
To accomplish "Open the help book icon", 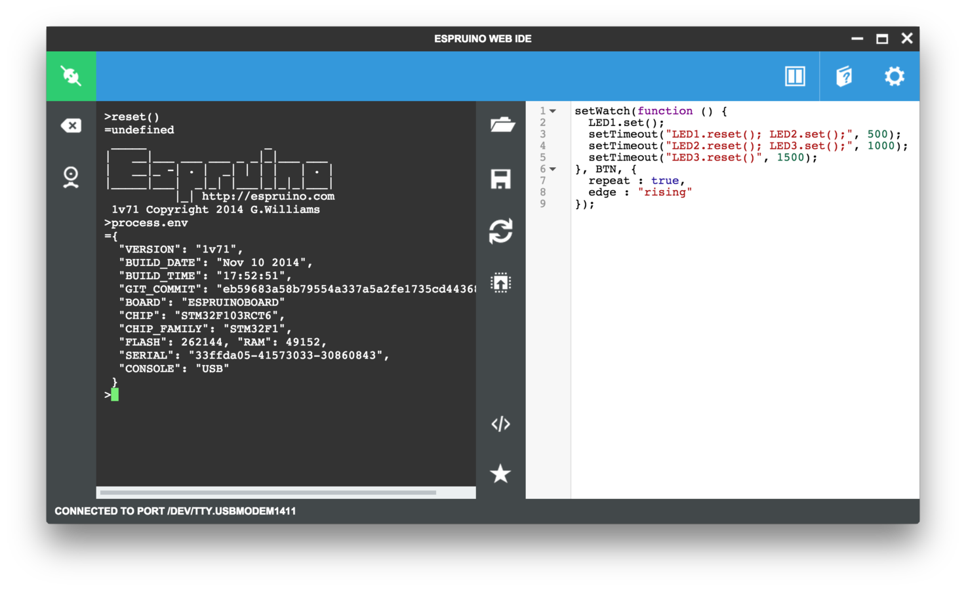I will coord(844,76).
